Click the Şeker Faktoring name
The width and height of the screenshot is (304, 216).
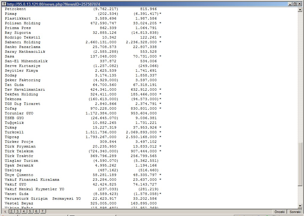point(23,80)
